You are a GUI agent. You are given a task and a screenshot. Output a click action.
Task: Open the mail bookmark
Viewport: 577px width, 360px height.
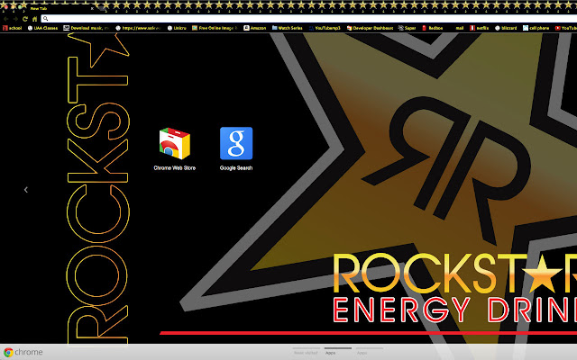click(x=460, y=28)
